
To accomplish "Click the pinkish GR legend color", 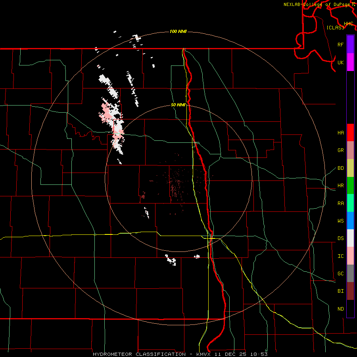I will pyautogui.click(x=350, y=150).
